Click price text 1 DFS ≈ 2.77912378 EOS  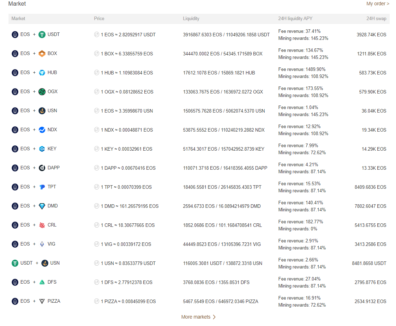pyautogui.click(x=126, y=282)
